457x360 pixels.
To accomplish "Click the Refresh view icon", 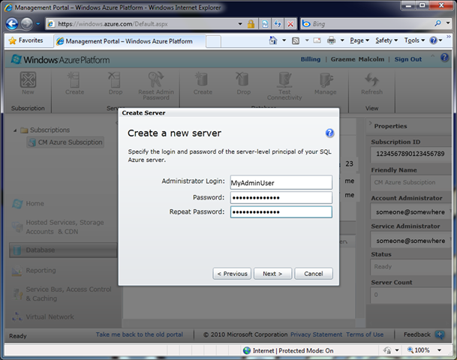I will 371,79.
